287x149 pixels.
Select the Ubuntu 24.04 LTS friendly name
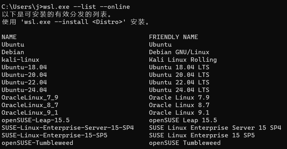179,90
